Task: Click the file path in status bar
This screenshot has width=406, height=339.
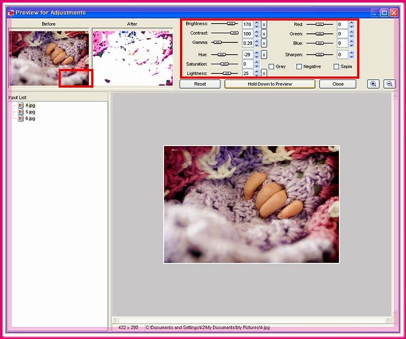Action: click(x=208, y=328)
